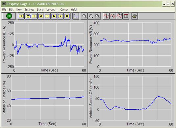Click the 80 value on charge axis
Viewport: 176px width, 128px height.
[x=9, y=76]
